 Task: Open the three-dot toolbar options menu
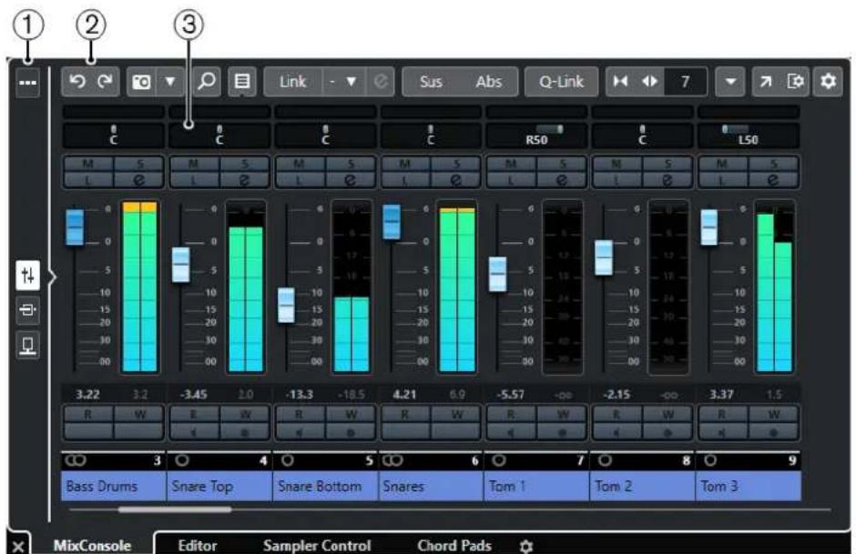tap(28, 83)
